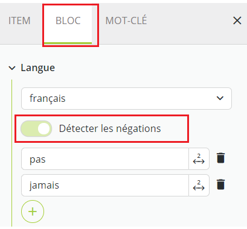Screen dimensions: 247x229
Task: Open distance setting for 'jamais' negation
Action: coord(199,185)
